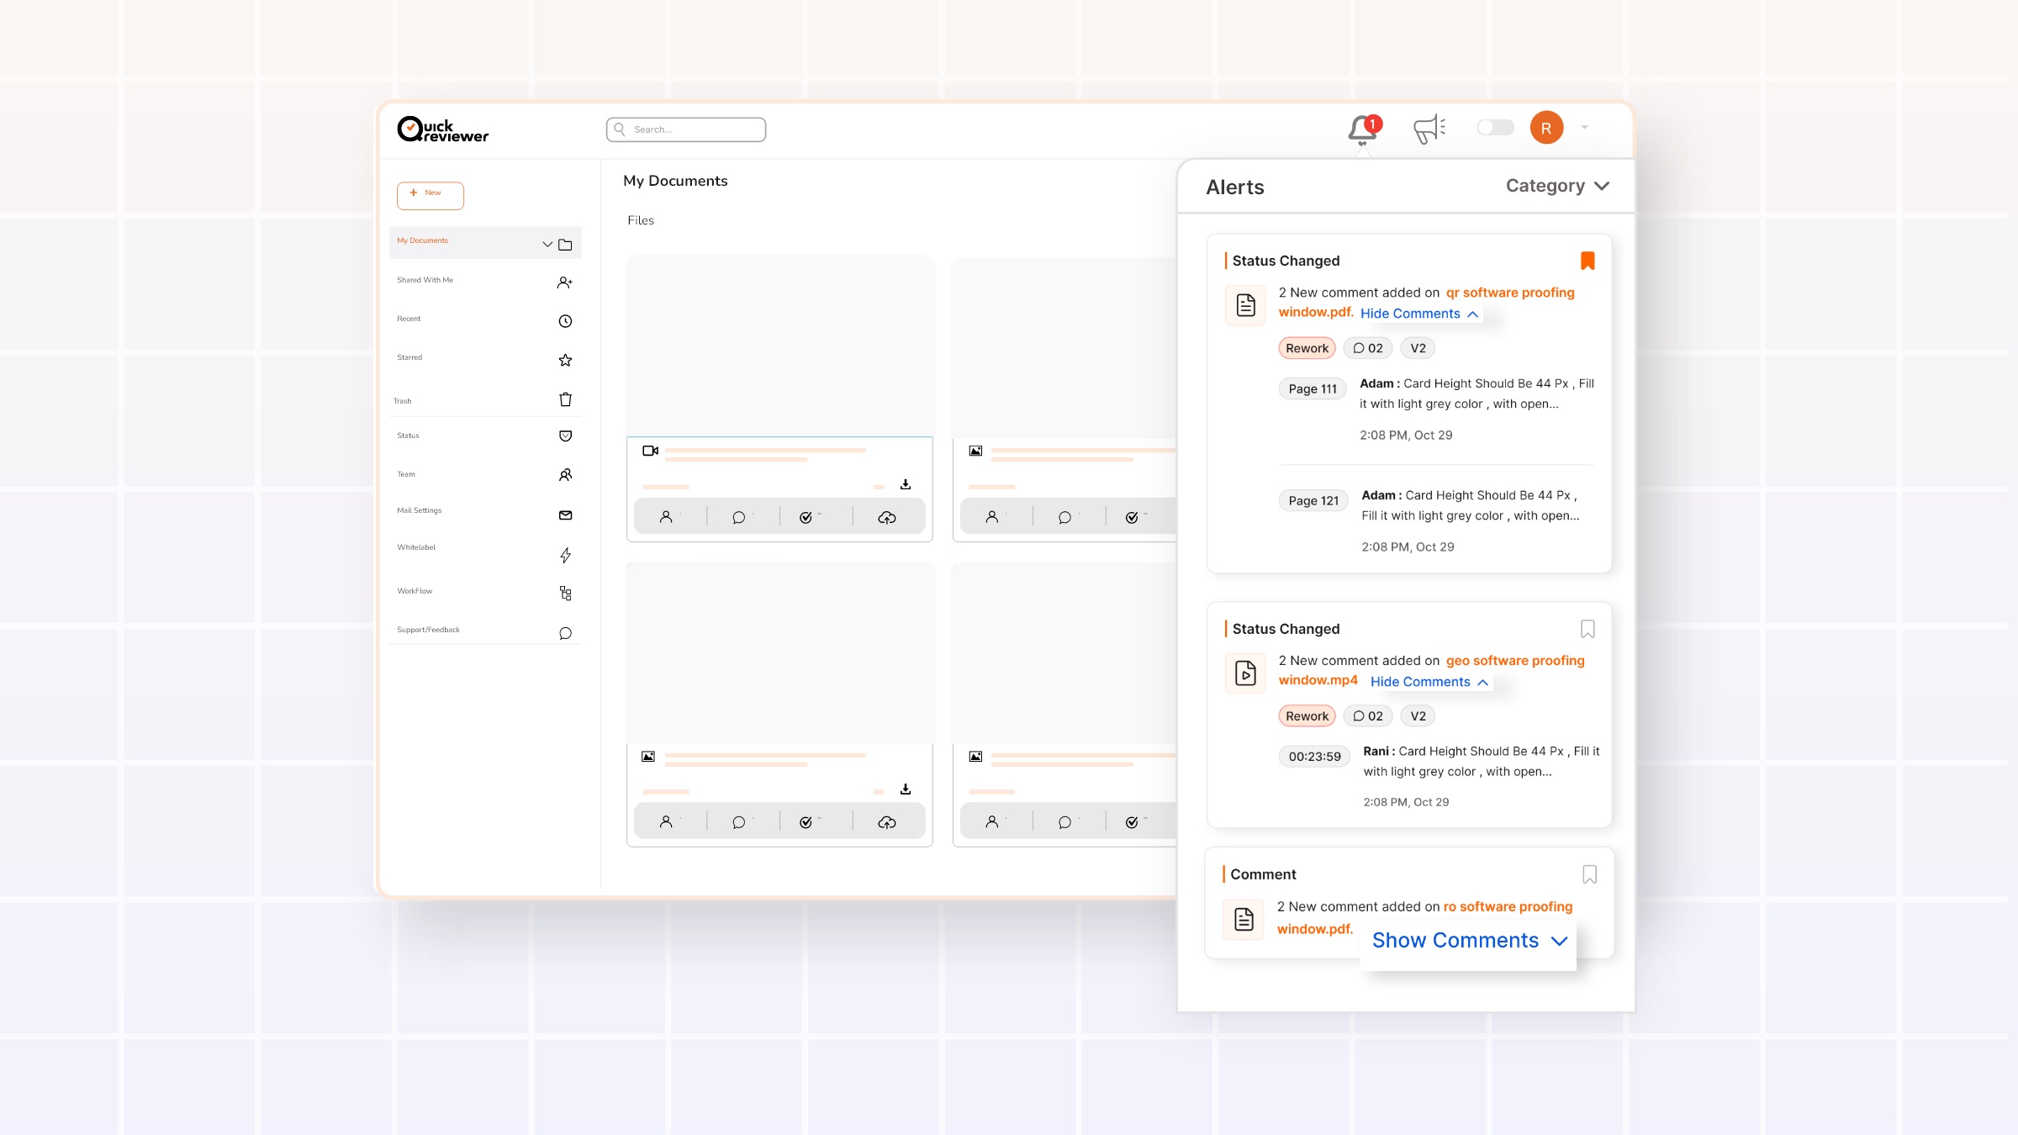The width and height of the screenshot is (2018, 1135).
Task: Click share user icon on first file card
Action: [x=666, y=518]
